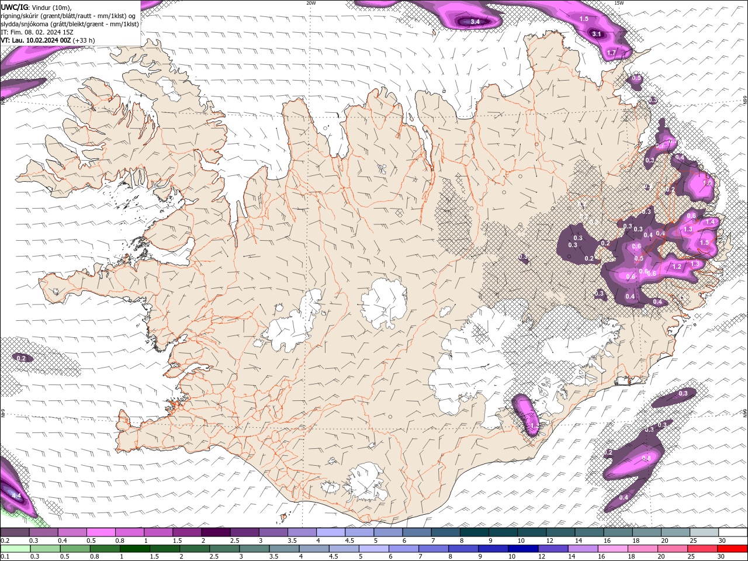Screen dimensions: 748x561
Task: Click the "15W" longitude label
Action: pos(618,3)
